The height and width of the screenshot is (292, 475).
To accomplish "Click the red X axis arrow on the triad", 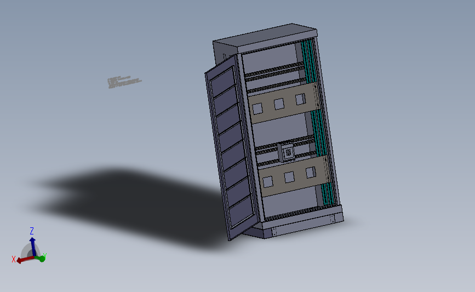I will click(25, 260).
